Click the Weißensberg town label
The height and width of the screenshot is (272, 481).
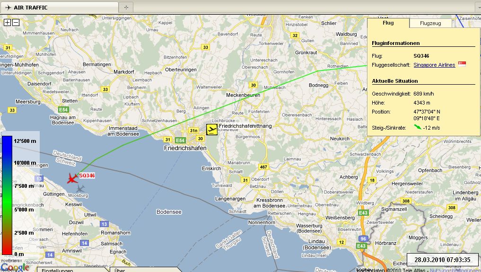pyautogui.click(x=340, y=218)
